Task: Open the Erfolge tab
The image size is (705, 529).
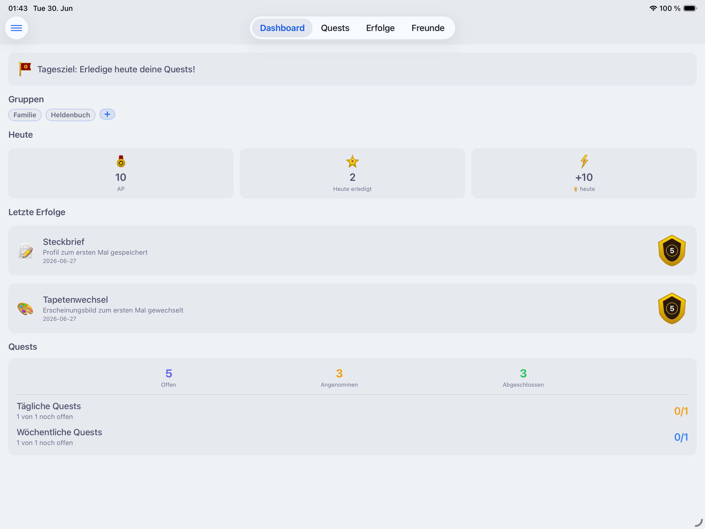Action: [x=380, y=28]
